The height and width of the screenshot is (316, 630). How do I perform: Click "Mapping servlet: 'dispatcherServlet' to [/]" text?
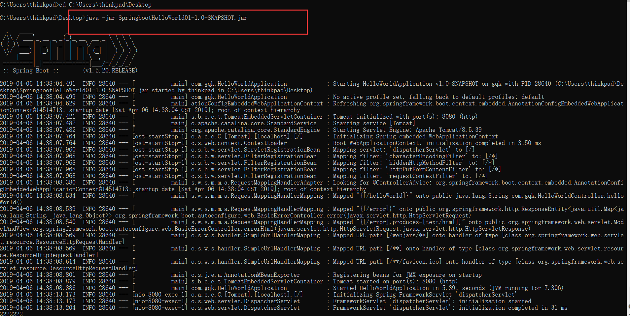403,150
